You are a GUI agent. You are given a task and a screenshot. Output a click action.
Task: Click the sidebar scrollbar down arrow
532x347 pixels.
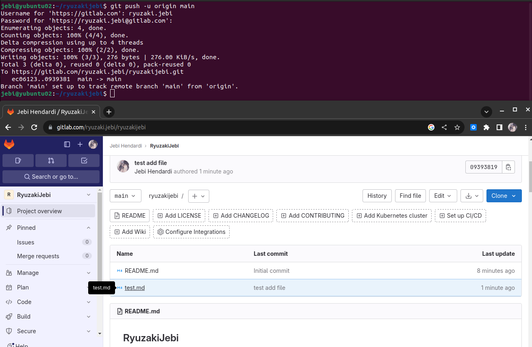(x=100, y=333)
